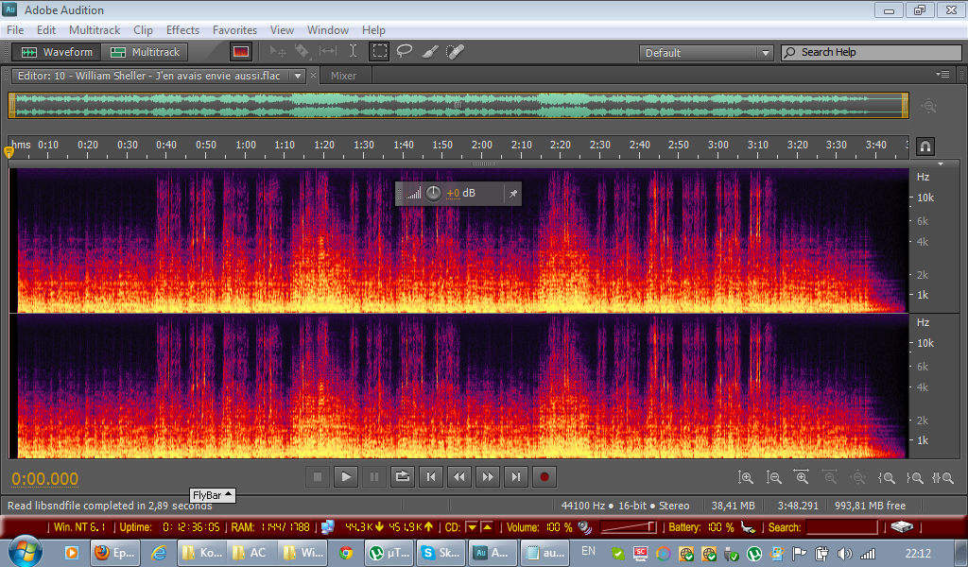The width and height of the screenshot is (968, 567).
Task: Pick the Paintbrush Selection tool
Action: 429,52
